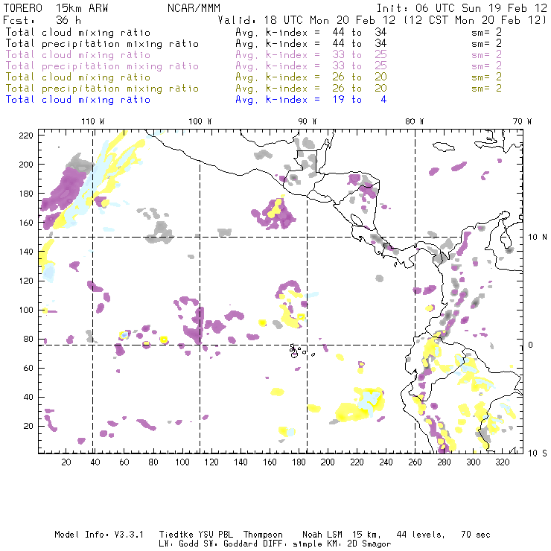The width and height of the screenshot is (551, 551).
Task: Select the "NCAR/MMM" header label
Action: coord(194,8)
